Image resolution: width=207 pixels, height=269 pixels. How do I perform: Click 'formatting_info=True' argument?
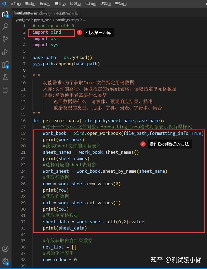(x=175, y=133)
